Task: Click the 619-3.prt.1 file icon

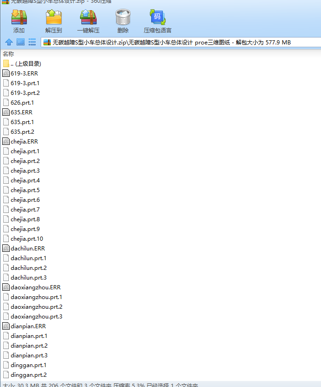Action: click(x=6, y=83)
